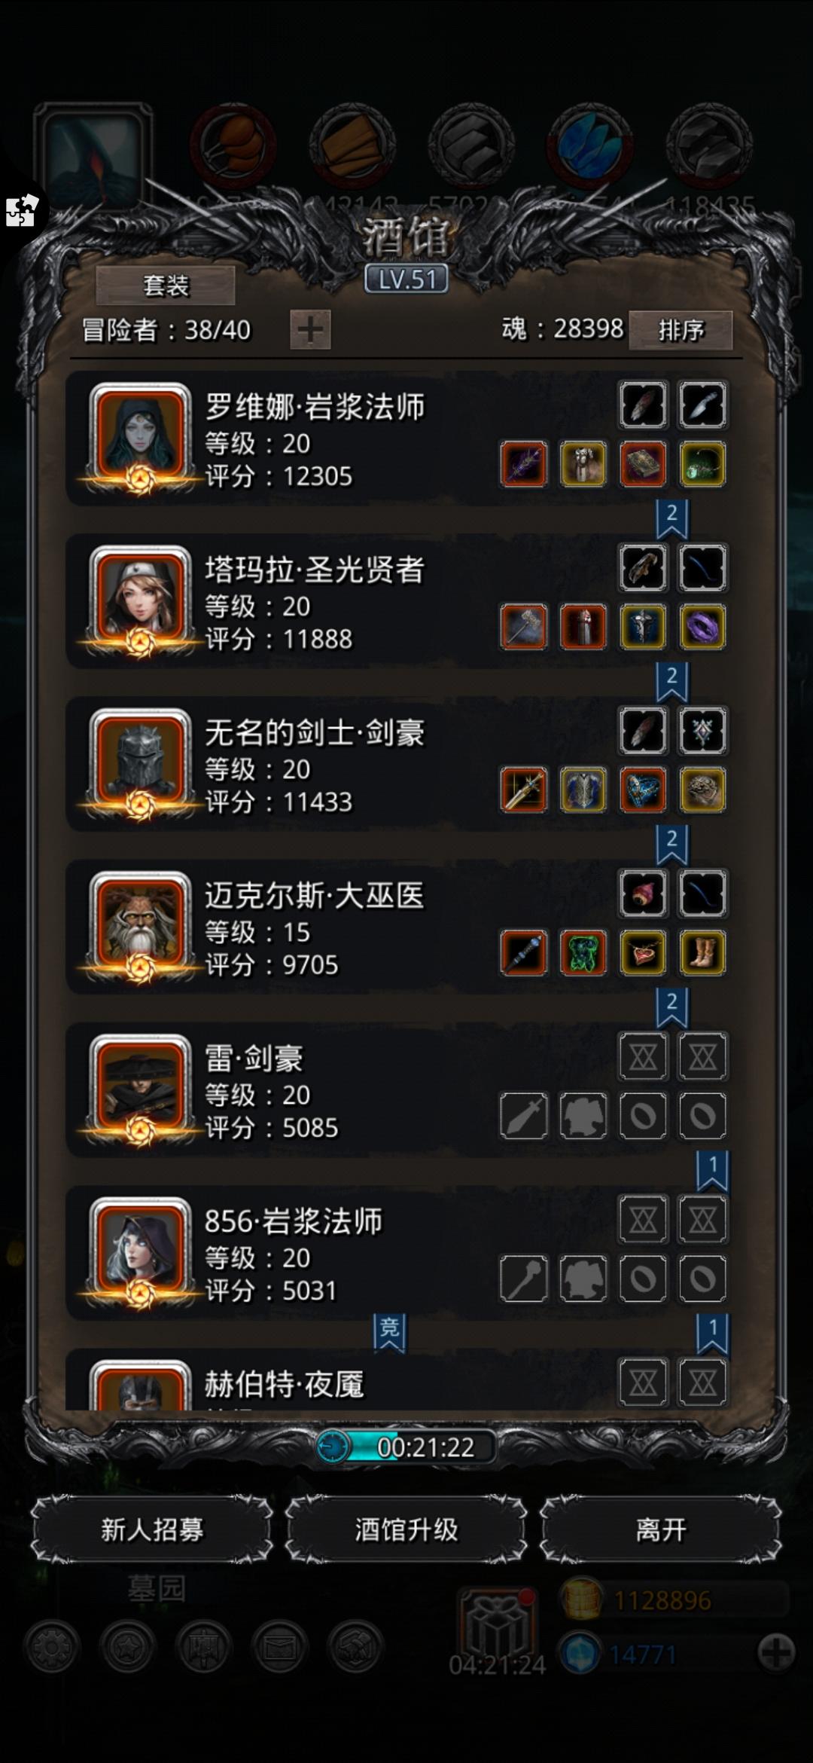Click the 酒馆升级 upgrade button
Screen dimensions: 813x1763
coord(406,1529)
